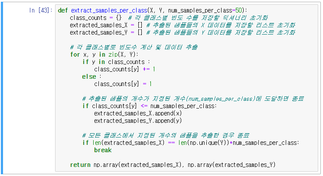323x176 pixels.
Task: Click the 'class_counts[y] += 1' statement
Action: click(x=124, y=69)
